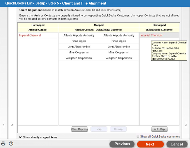Screen dimensions: 190x148
Task: Go to step 1 marker
Action: 4,125
